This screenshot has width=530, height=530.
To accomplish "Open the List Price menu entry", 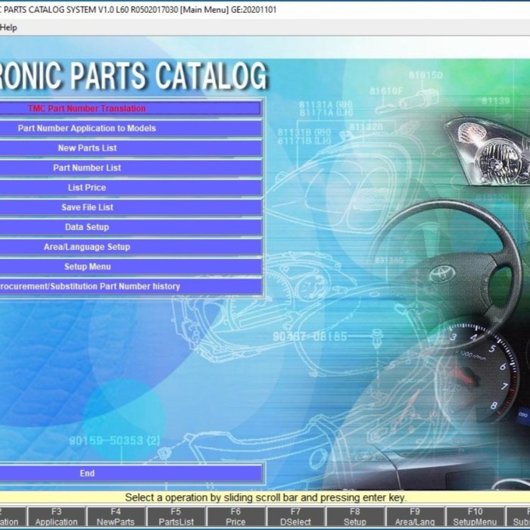I will (130, 188).
